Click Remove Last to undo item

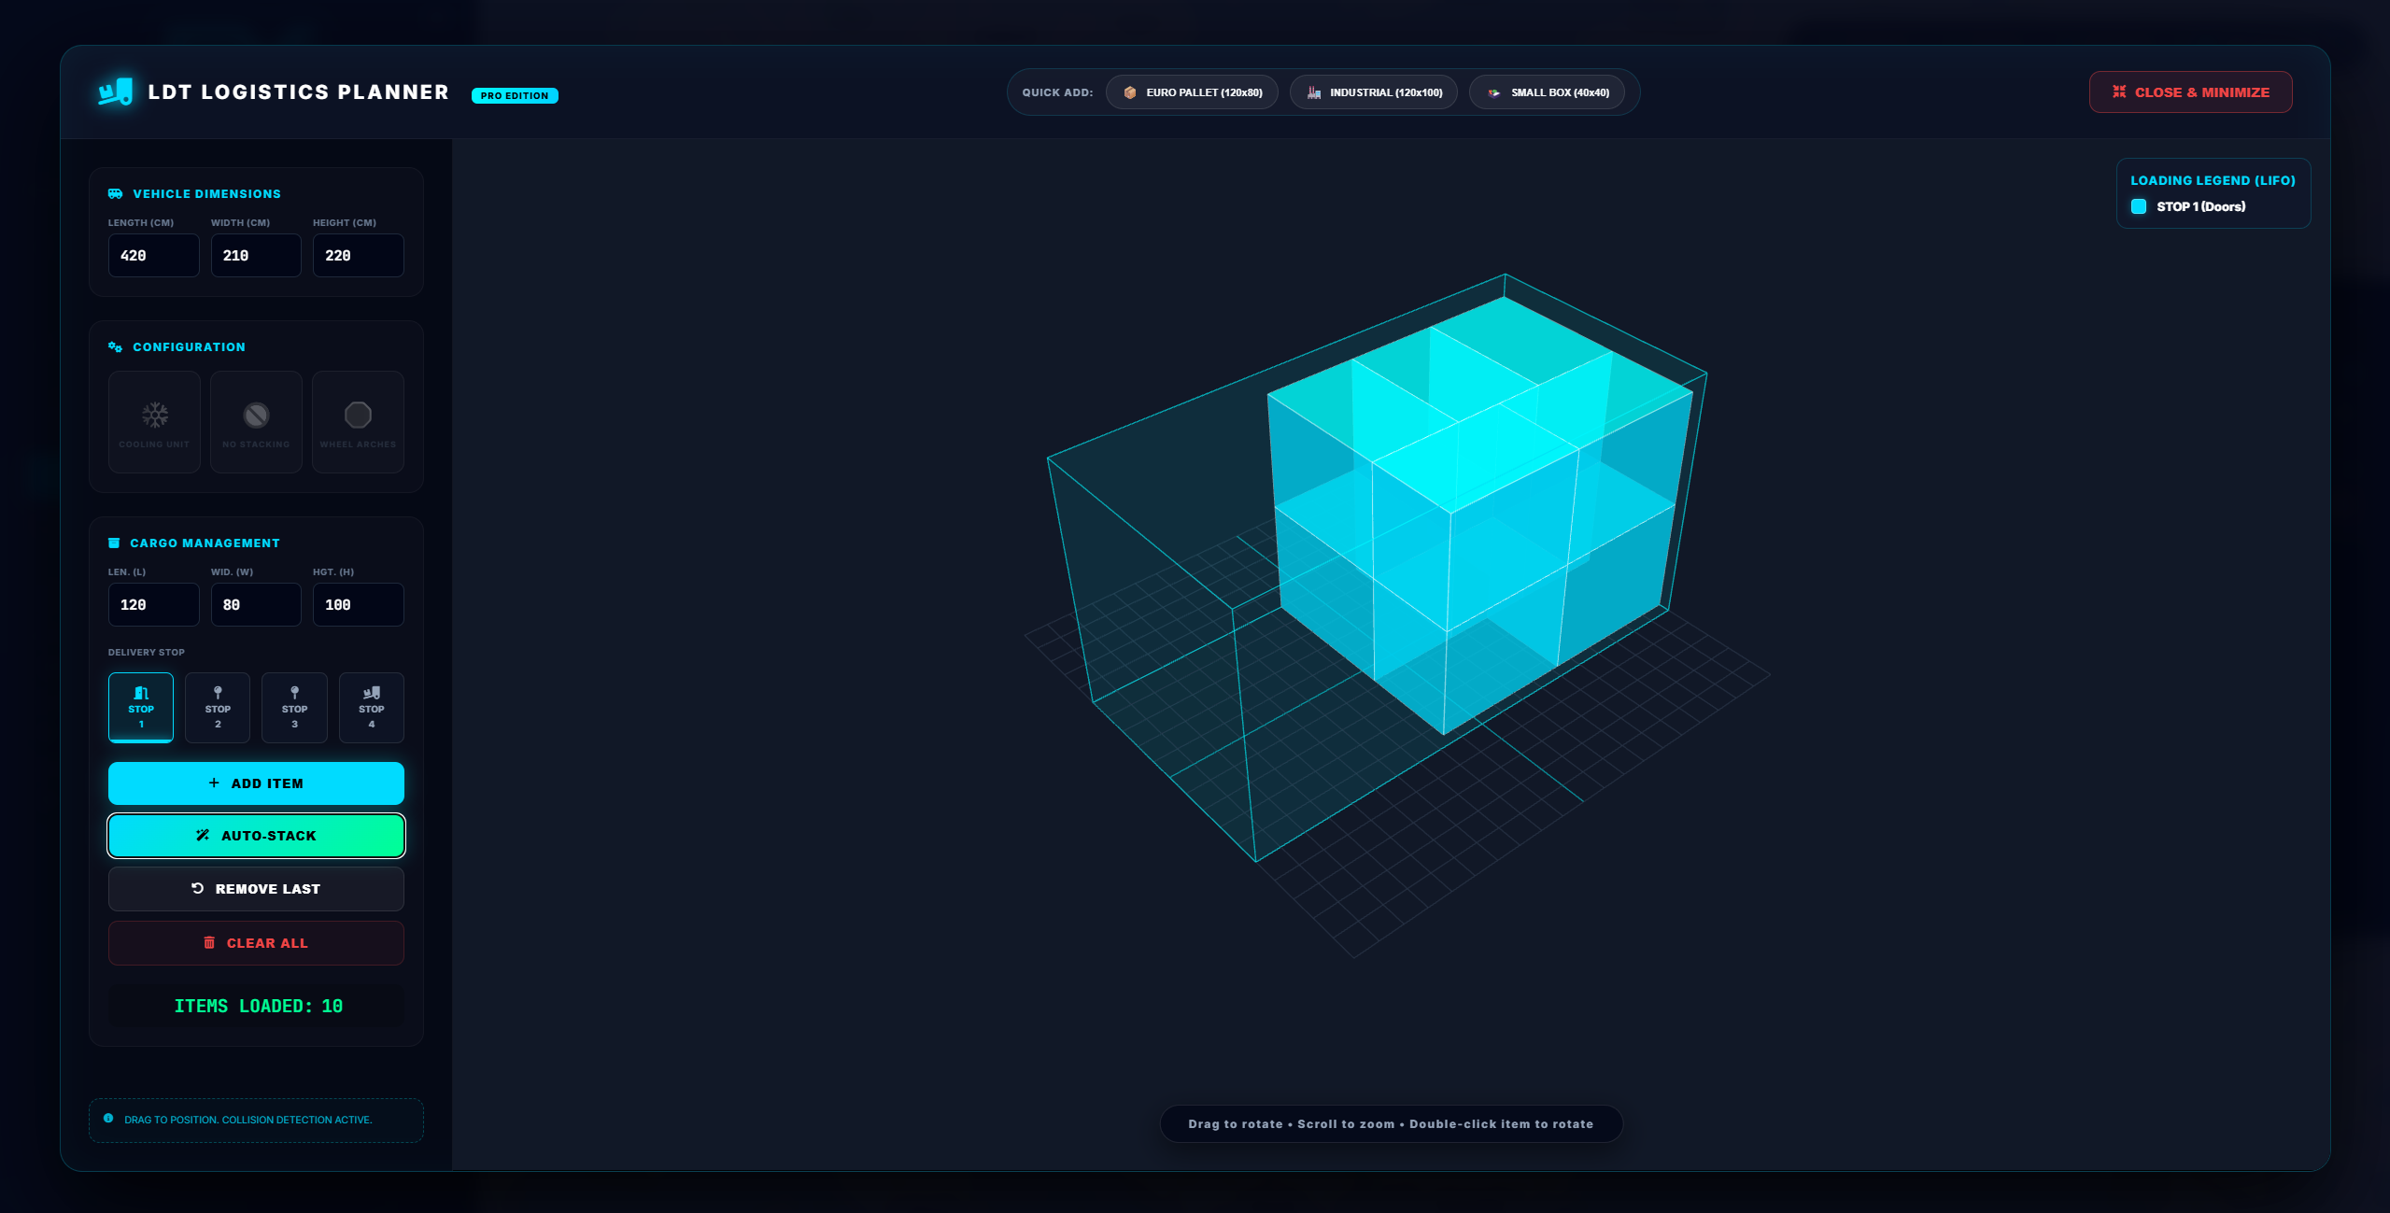pos(256,889)
